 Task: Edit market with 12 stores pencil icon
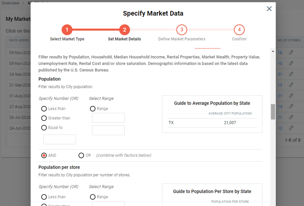(x=291, y=128)
